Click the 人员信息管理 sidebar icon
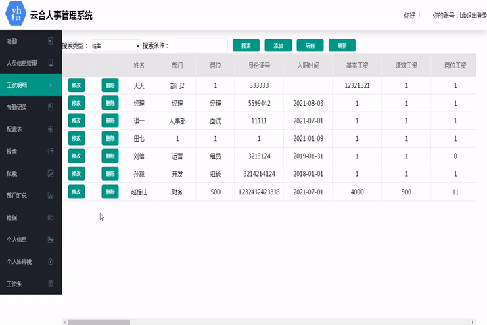This screenshot has width=487, height=325. click(x=51, y=63)
